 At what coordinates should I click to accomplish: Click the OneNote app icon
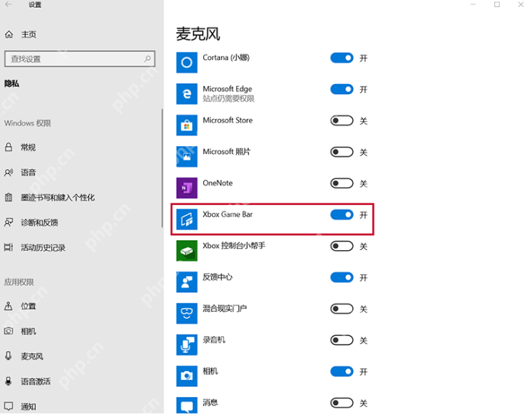click(x=187, y=188)
